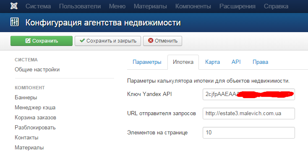Open the Справка menu
The width and height of the screenshot is (308, 154).
276,6
